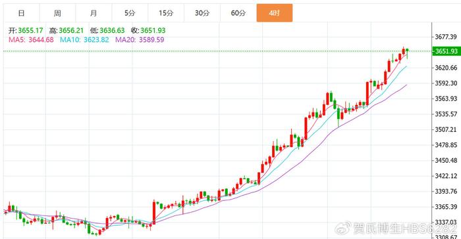The width and height of the screenshot is (461, 239).
Task: Open the 月 monthly chart tab
Action: (94, 13)
